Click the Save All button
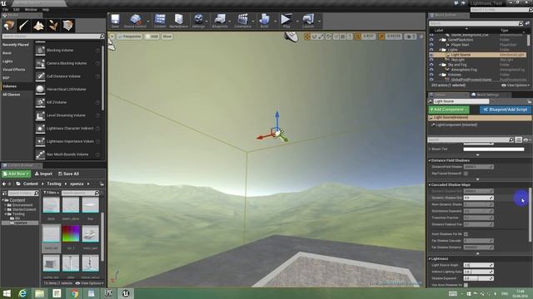The height and width of the screenshot is (299, 533). [68, 174]
